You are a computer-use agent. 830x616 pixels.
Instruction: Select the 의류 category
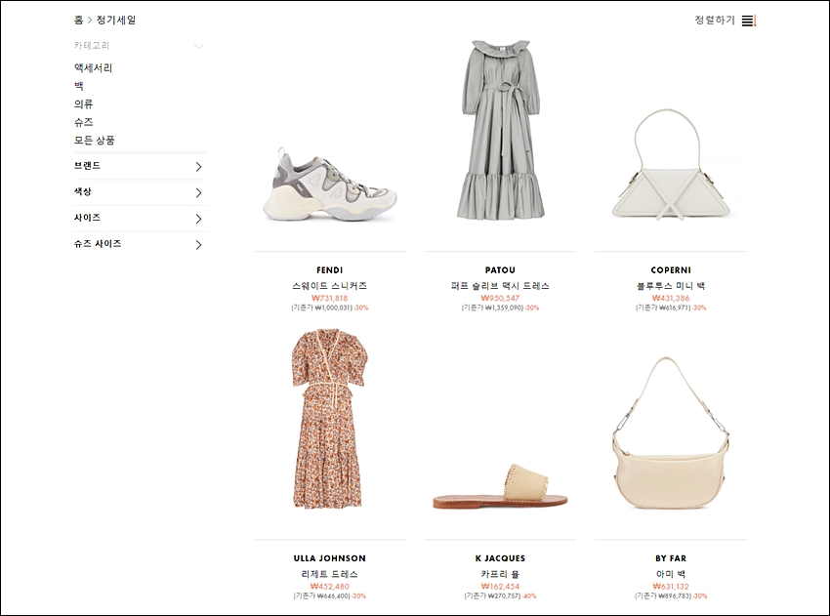click(x=84, y=103)
